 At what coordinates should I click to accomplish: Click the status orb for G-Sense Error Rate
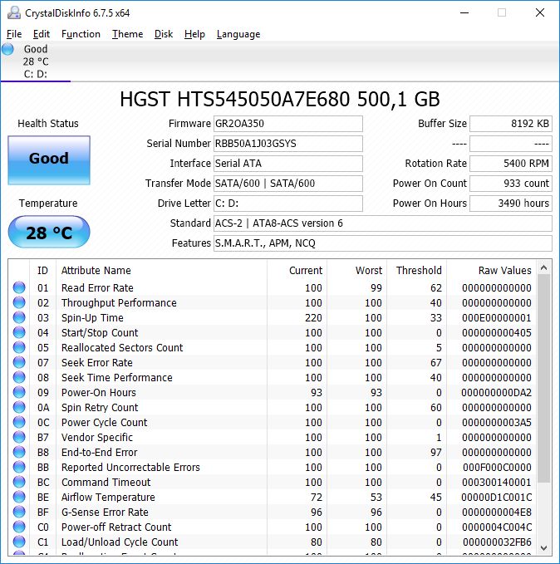pyautogui.click(x=19, y=512)
